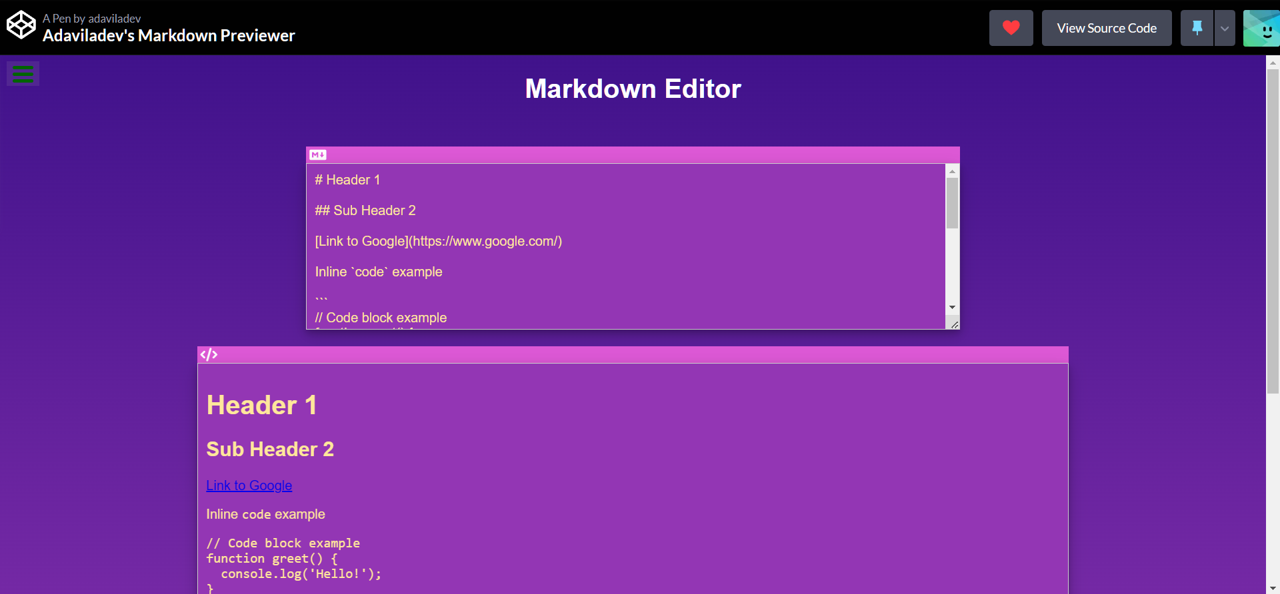Pin this pen with the pushpin icon
1280x594 pixels.
tap(1197, 28)
